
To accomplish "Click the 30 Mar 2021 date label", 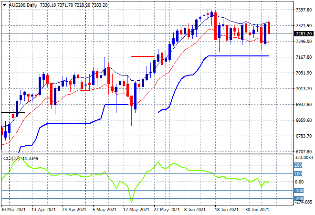I will click(13, 210).
